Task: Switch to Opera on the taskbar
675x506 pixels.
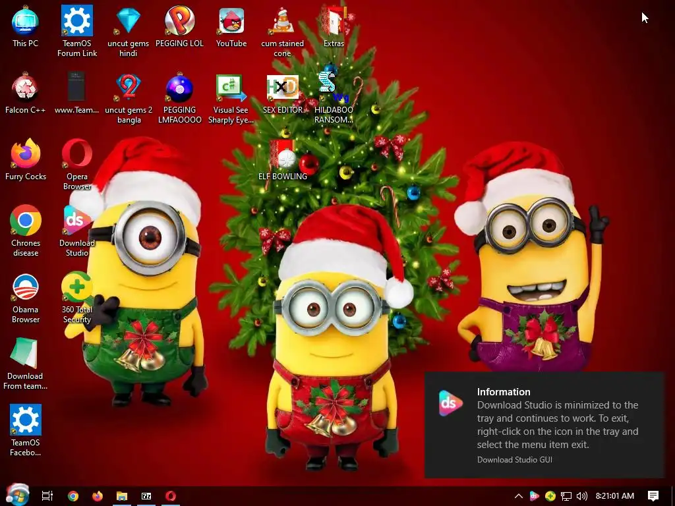Action: [171, 496]
